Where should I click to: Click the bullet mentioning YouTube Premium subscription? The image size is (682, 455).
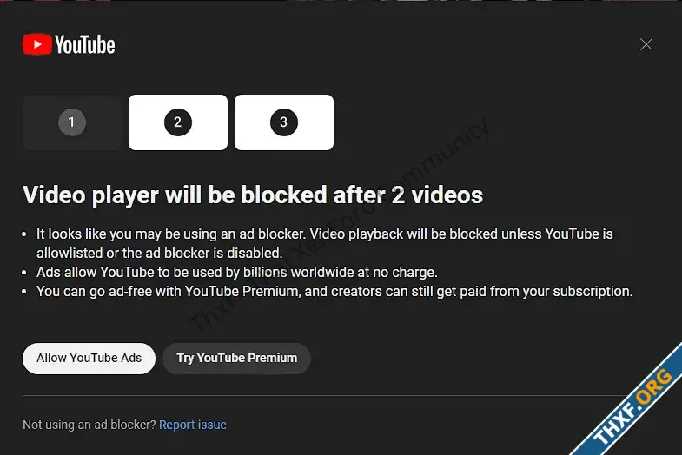click(x=334, y=291)
